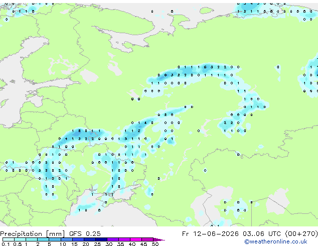
Task: Select the 0.1–0.5 mm palest cyan legend swatch
Action: click(x=9, y=239)
